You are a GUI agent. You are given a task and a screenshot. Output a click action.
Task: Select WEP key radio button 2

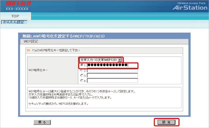point(82,70)
